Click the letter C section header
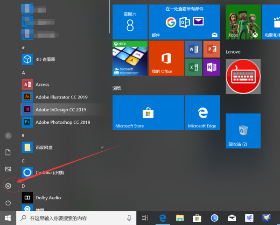The height and width of the screenshot is (225, 280). tap(23, 161)
